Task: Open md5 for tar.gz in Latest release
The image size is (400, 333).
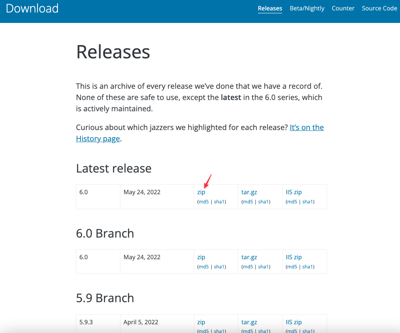Action: pyautogui.click(x=248, y=202)
